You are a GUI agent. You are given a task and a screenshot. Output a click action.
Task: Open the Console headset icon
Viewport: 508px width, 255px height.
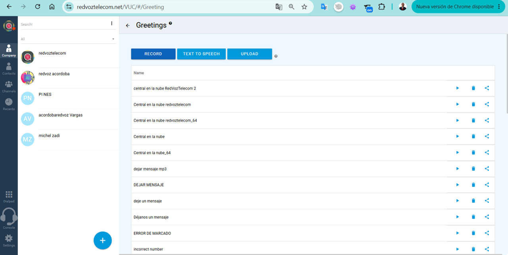9,219
